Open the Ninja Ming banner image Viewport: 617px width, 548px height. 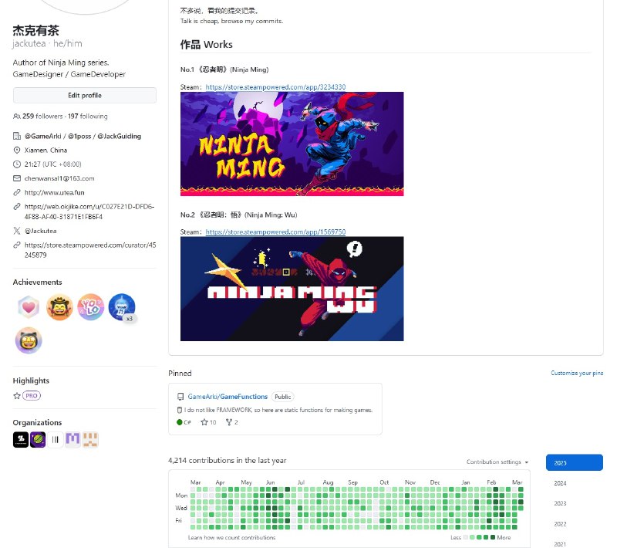click(292, 144)
